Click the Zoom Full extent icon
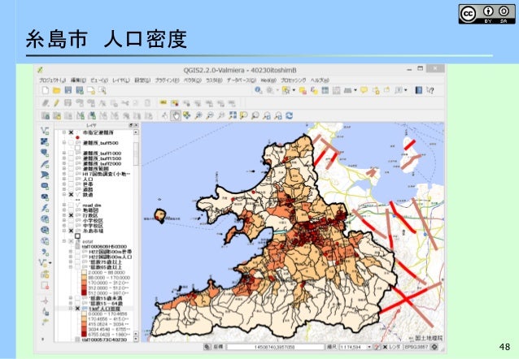This screenshot has width=519, height=359. [233, 115]
